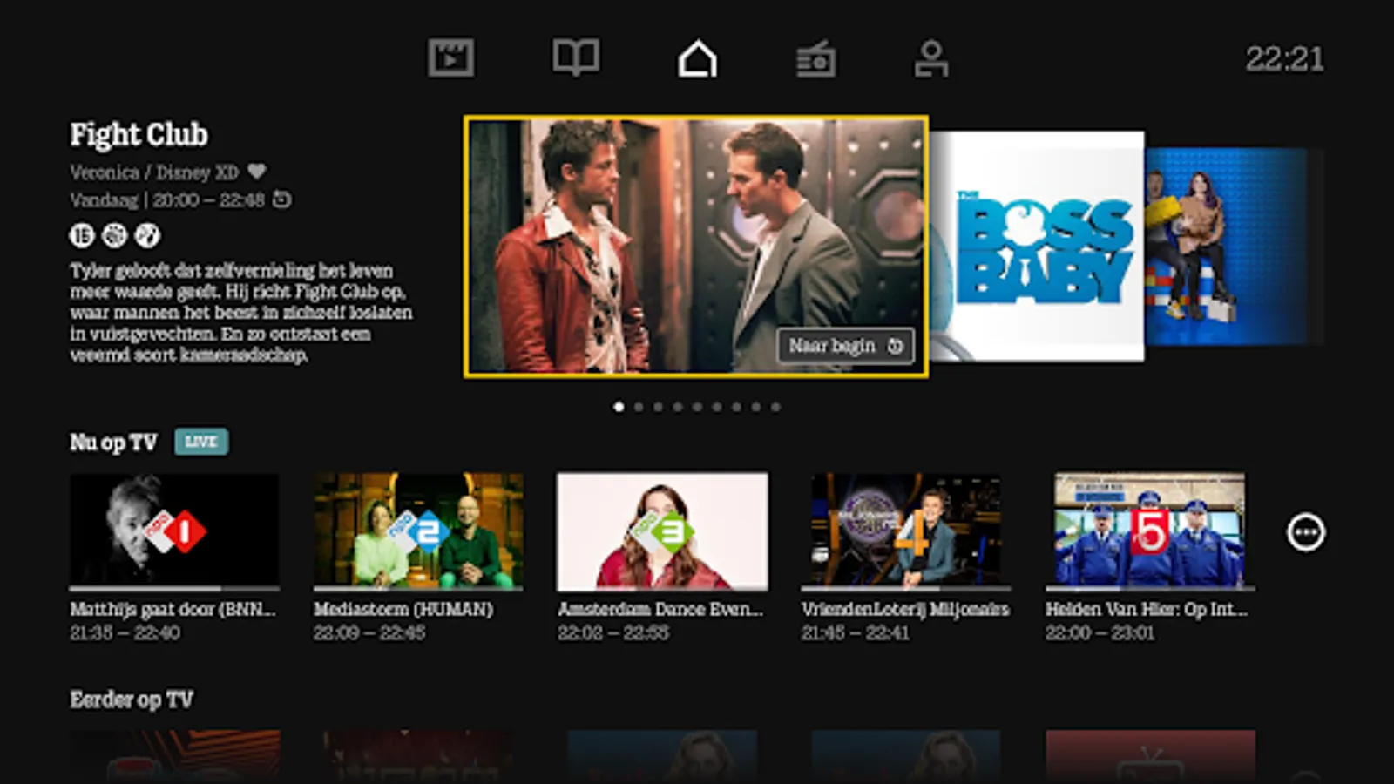Jump to the fifth carousel page dot
Screen dimensions: 1394x784
pyautogui.click(x=697, y=407)
